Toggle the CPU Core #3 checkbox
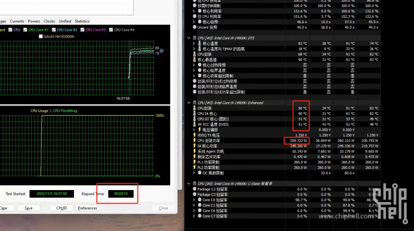Screen dimensions: 414x231 (x=82, y=30)
